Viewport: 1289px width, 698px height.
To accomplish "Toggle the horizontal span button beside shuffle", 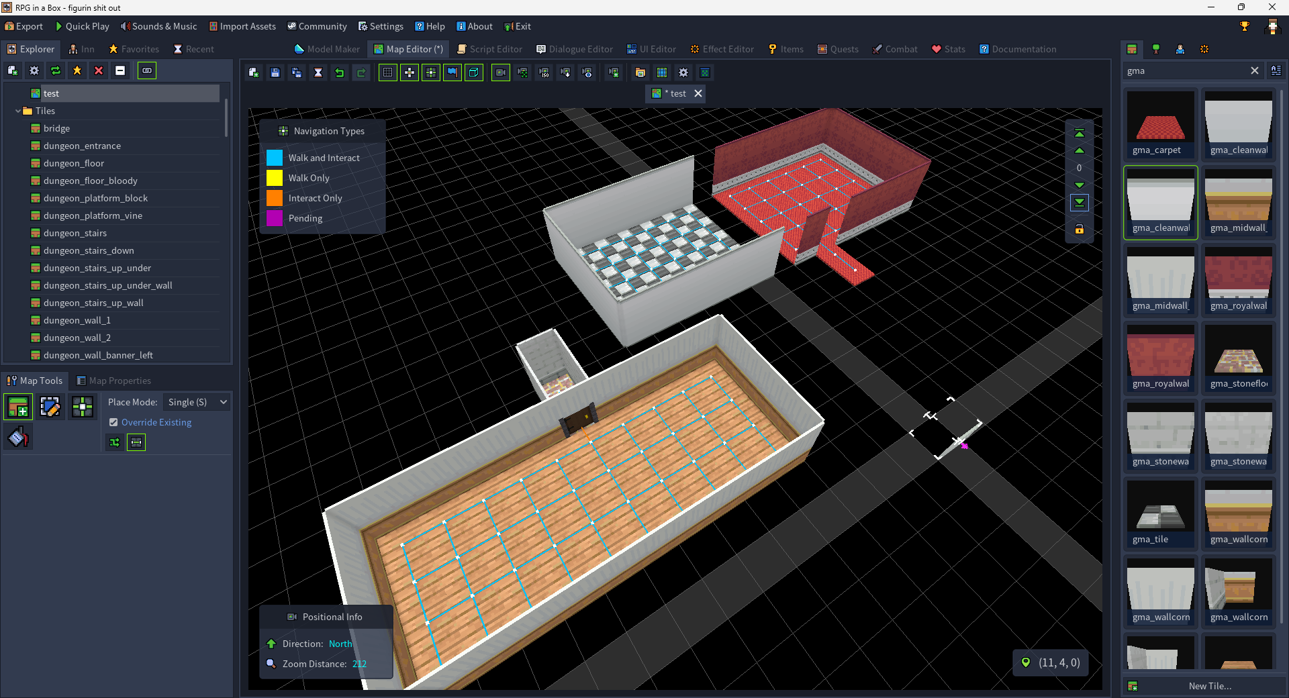I will [136, 442].
